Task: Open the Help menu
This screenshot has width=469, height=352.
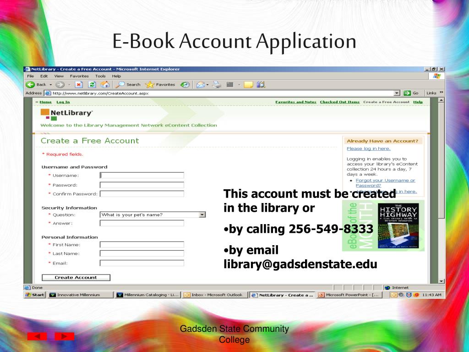Action: click(116, 76)
